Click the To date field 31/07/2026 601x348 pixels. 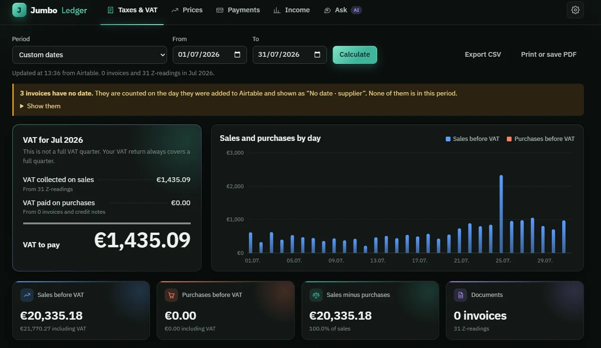(290, 54)
